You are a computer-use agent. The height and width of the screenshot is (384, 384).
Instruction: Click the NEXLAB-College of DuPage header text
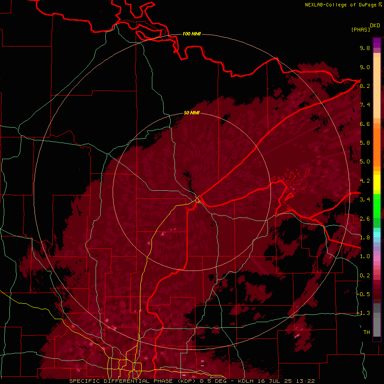[x=340, y=5]
